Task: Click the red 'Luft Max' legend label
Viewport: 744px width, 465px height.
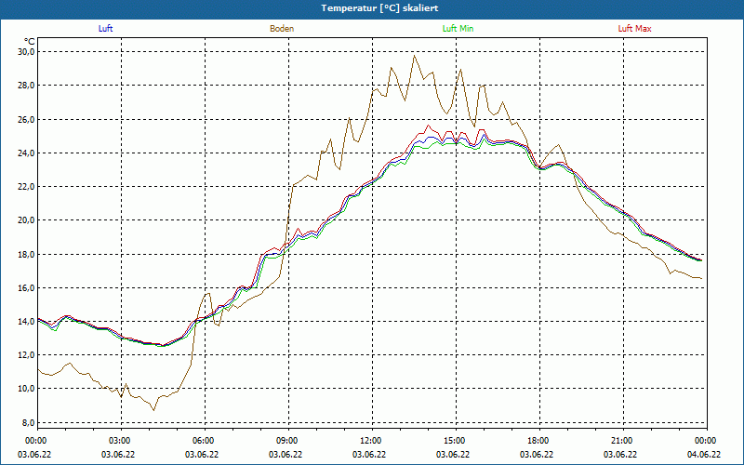Action: coord(634,29)
